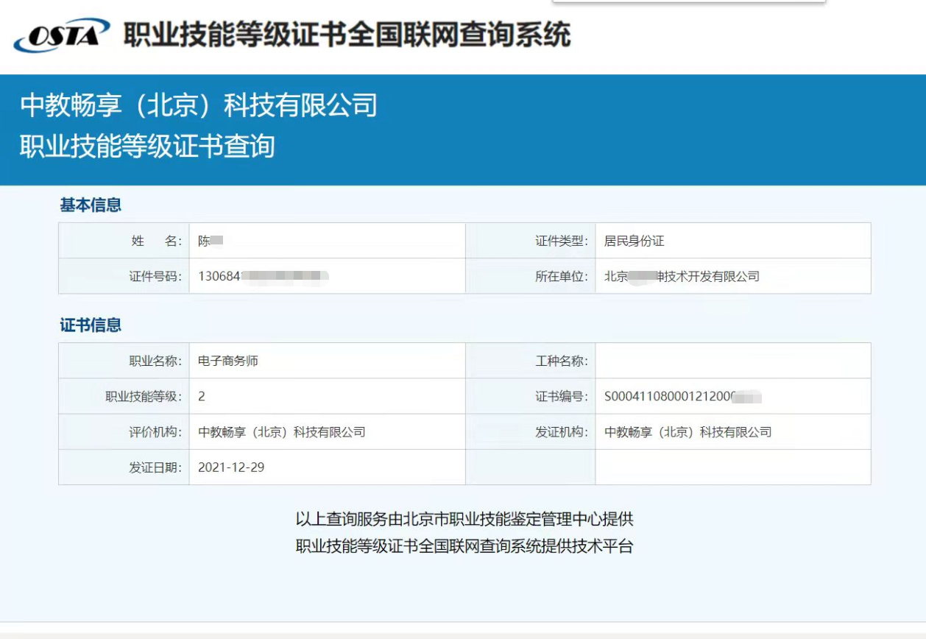926x639 pixels.
Task: Click the 证书编号 value starting with S0004
Action: (x=682, y=397)
